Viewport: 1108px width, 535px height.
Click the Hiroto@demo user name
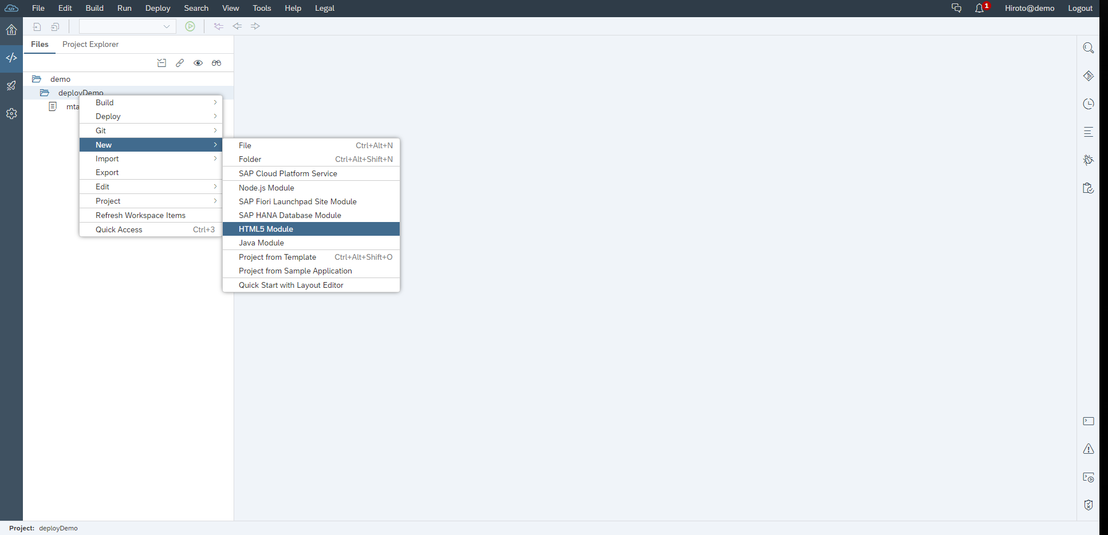(1030, 8)
